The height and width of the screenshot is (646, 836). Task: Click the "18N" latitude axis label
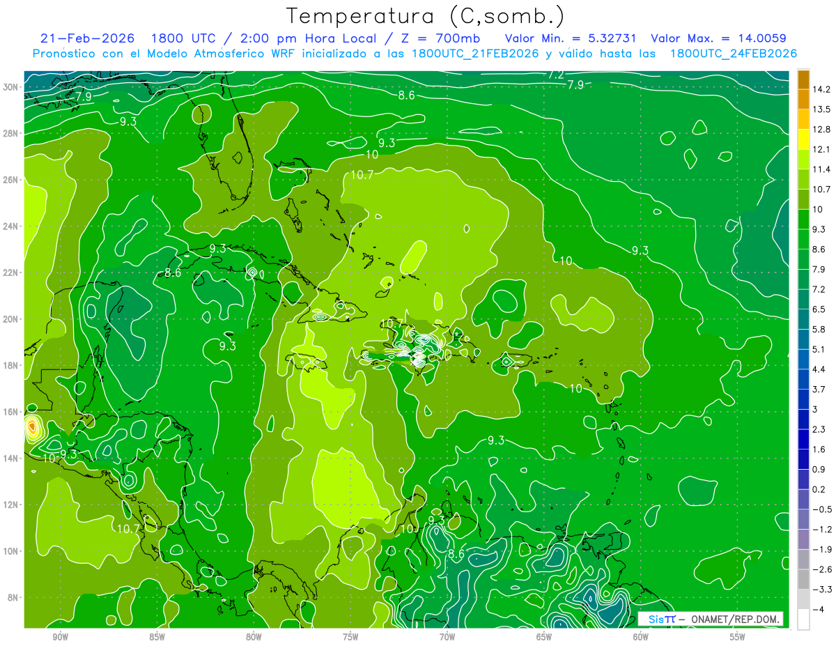pos(10,365)
